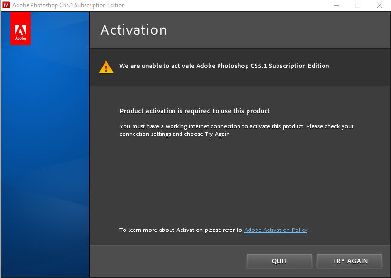
Task: Minimize the Photoshop activation window
Action: [336, 5]
